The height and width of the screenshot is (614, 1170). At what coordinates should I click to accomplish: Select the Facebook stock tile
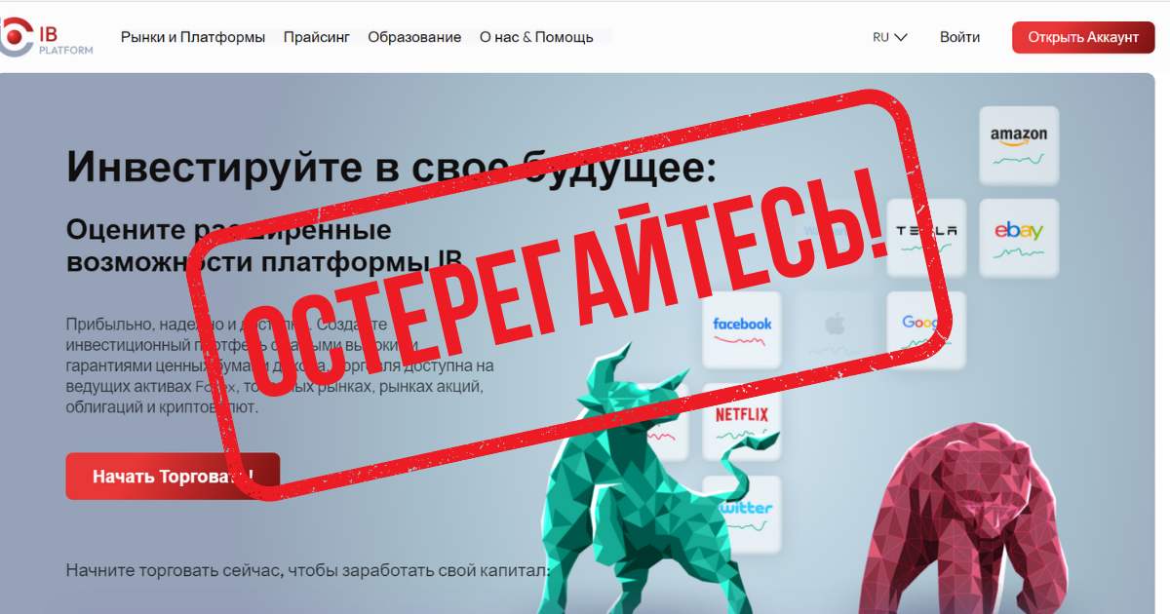pyautogui.click(x=742, y=330)
